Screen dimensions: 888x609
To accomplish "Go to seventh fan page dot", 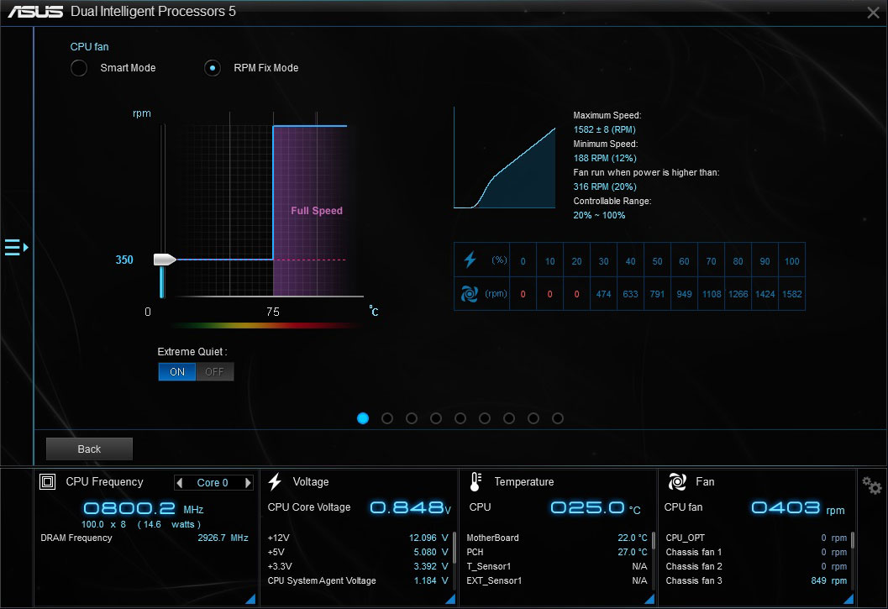I will 509,418.
